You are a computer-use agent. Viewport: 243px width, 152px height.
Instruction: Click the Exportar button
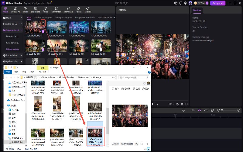coord(218,3)
